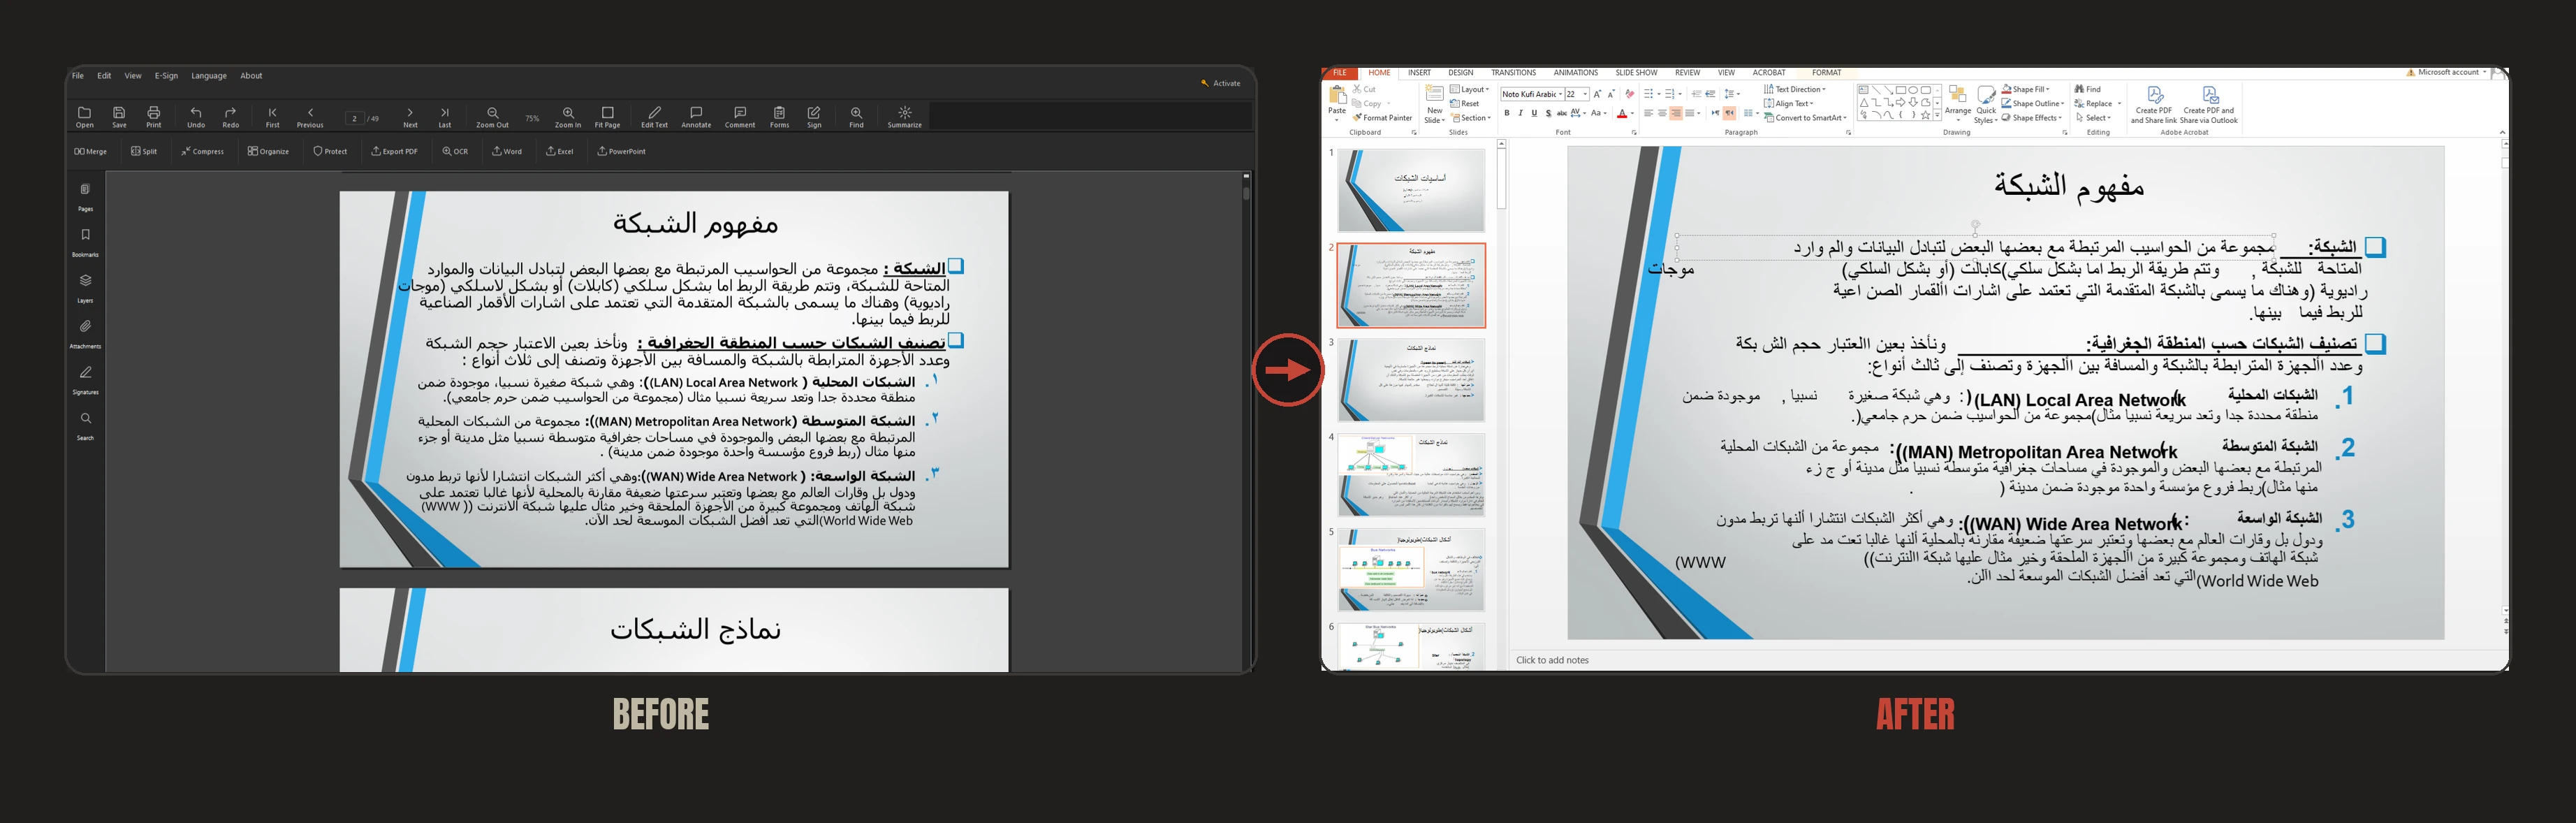Image resolution: width=2576 pixels, height=823 pixels.
Task: Switch to the ACROBAT tab in PowerPoint
Action: (1768, 73)
